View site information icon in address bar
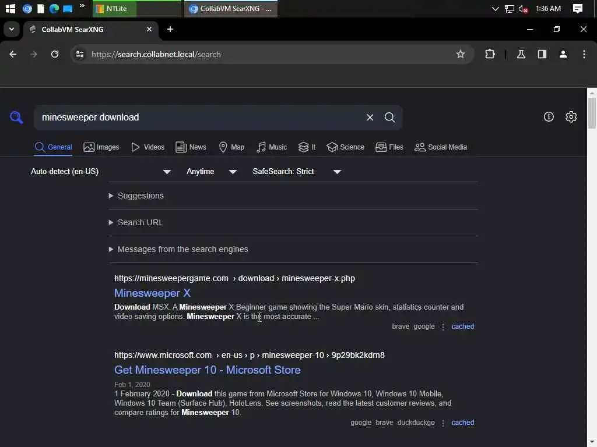 pos(79,54)
